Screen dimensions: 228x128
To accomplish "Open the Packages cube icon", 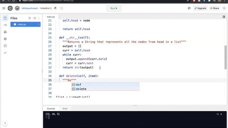I will [5, 32].
